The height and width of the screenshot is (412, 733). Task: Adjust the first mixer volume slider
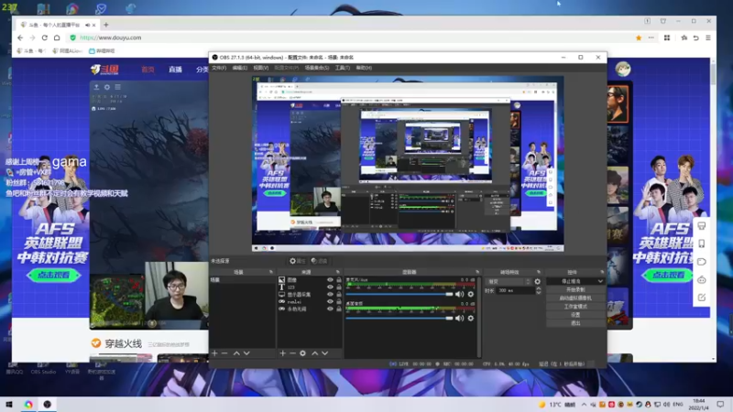(x=399, y=294)
